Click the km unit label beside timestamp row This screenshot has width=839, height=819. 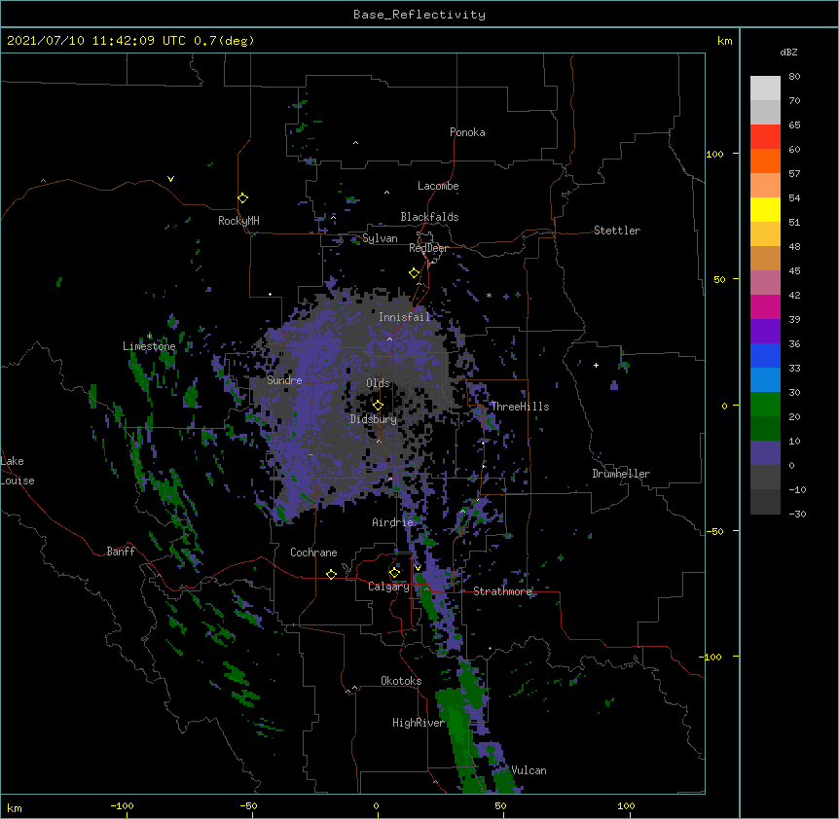pyautogui.click(x=724, y=41)
